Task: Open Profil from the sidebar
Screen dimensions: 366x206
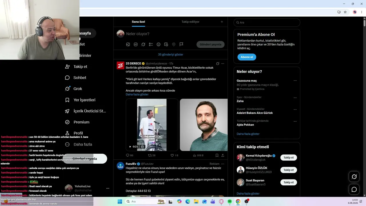Action: (74, 133)
